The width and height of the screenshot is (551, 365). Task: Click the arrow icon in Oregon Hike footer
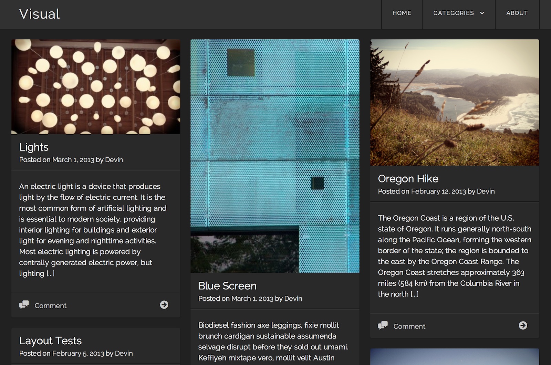(523, 325)
